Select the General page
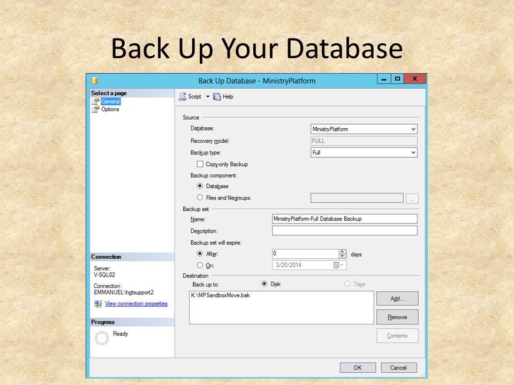Image resolution: width=514 pixels, height=385 pixels. tap(110, 102)
